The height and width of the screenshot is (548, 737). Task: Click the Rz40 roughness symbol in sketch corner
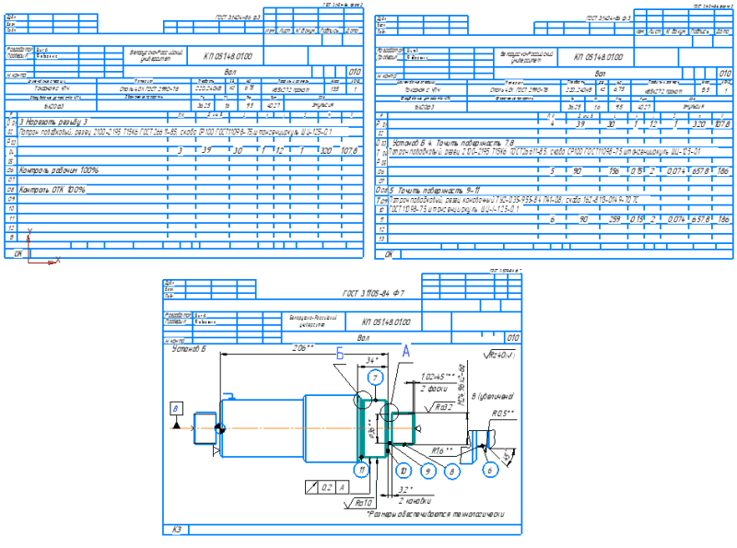click(499, 355)
